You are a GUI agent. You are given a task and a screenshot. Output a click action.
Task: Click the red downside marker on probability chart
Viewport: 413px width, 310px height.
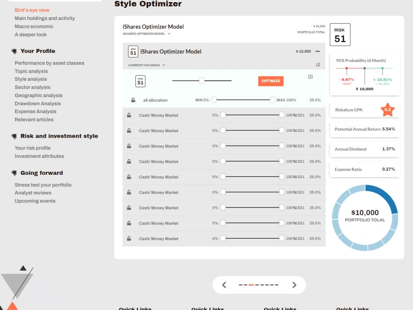coord(347,68)
